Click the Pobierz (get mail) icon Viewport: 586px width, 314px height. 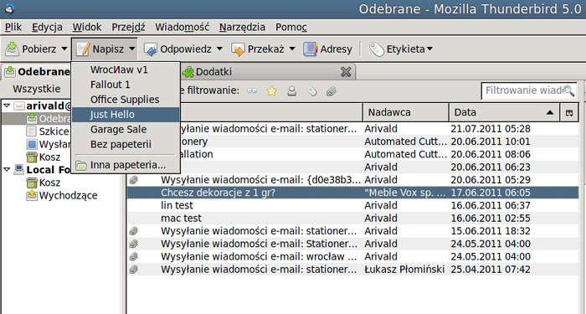tap(12, 49)
